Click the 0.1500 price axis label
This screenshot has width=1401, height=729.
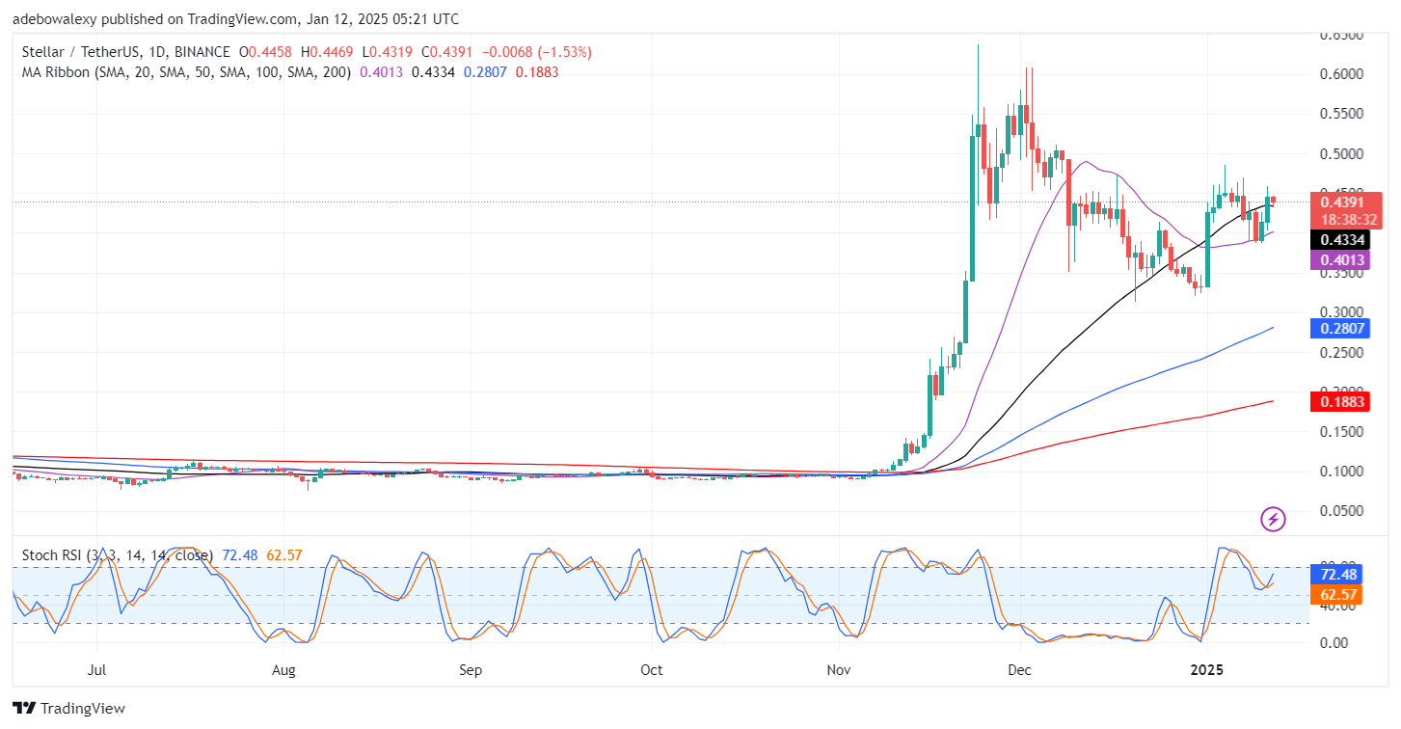pyautogui.click(x=1340, y=432)
